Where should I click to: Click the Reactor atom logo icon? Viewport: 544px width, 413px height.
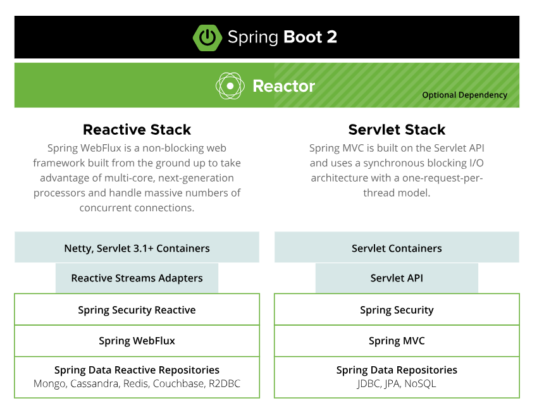point(230,85)
